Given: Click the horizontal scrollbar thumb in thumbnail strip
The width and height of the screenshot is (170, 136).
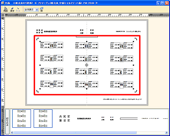Looking at the screenshot, I should (x=75, y=133).
